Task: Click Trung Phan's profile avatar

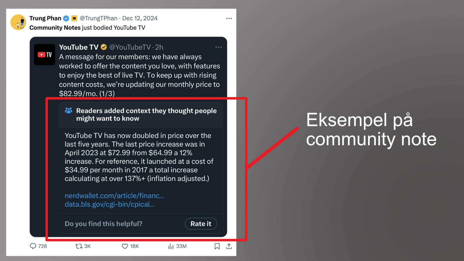Action: [x=19, y=22]
